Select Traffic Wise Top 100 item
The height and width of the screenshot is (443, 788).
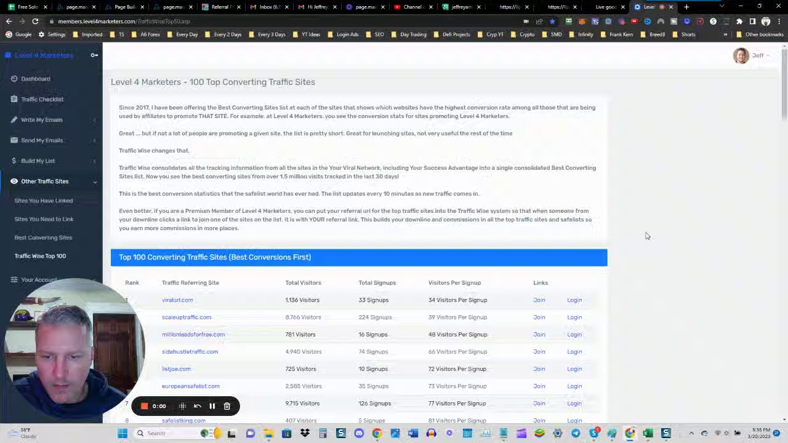pyautogui.click(x=40, y=256)
